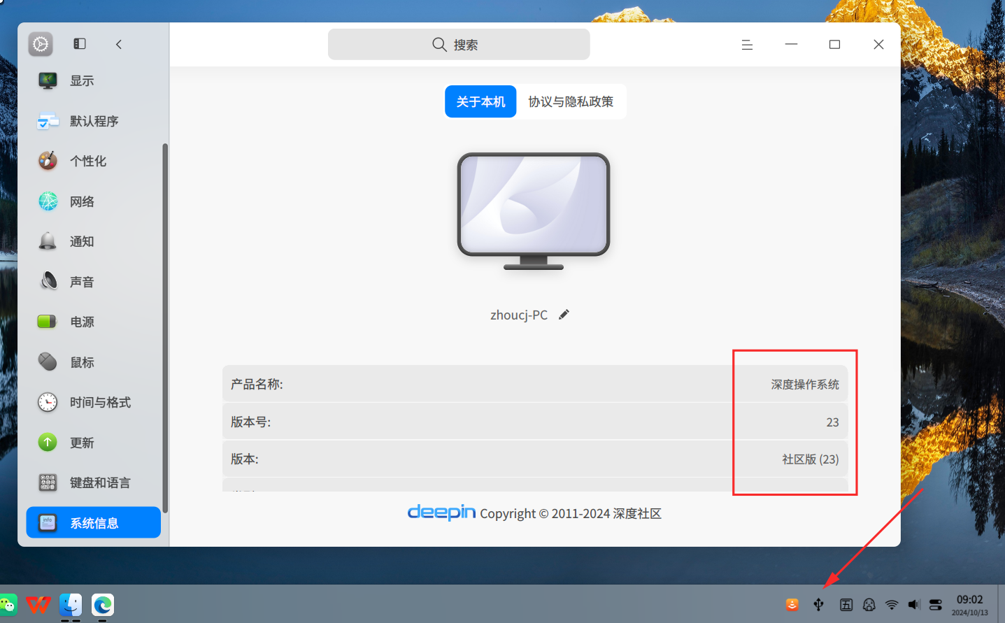Select 键盘和语言 settings

93,483
